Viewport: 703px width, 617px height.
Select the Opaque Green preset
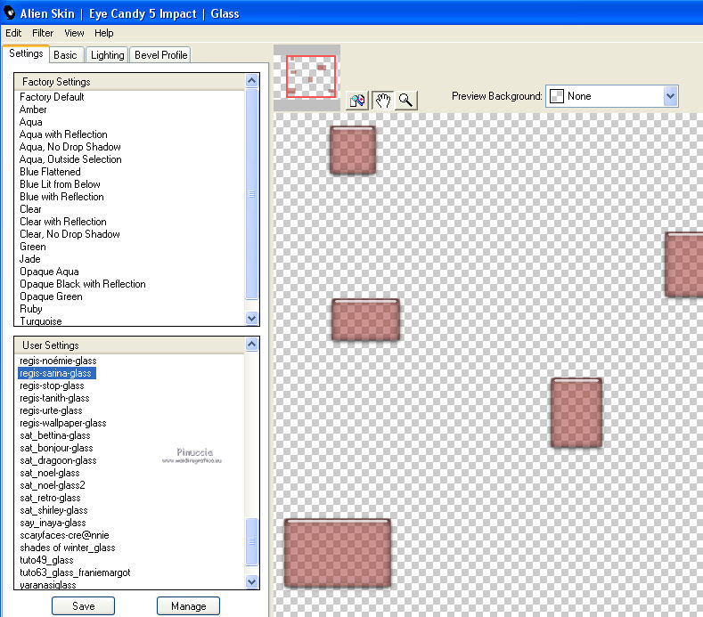[x=51, y=296]
